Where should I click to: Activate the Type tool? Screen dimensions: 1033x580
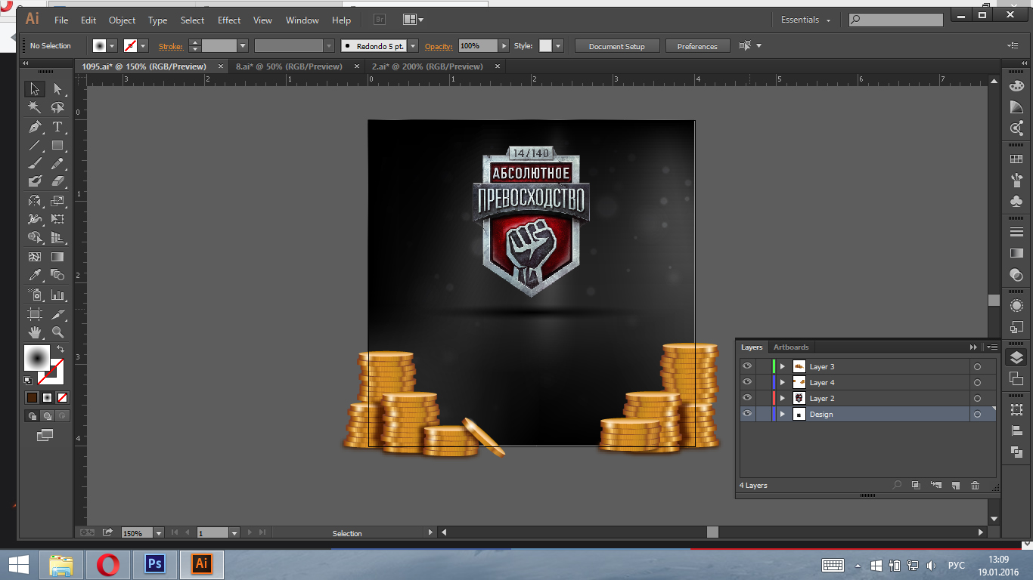(x=57, y=127)
